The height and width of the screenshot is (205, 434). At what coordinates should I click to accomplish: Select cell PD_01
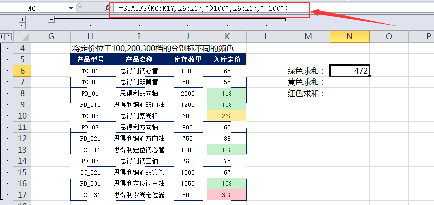(90, 94)
